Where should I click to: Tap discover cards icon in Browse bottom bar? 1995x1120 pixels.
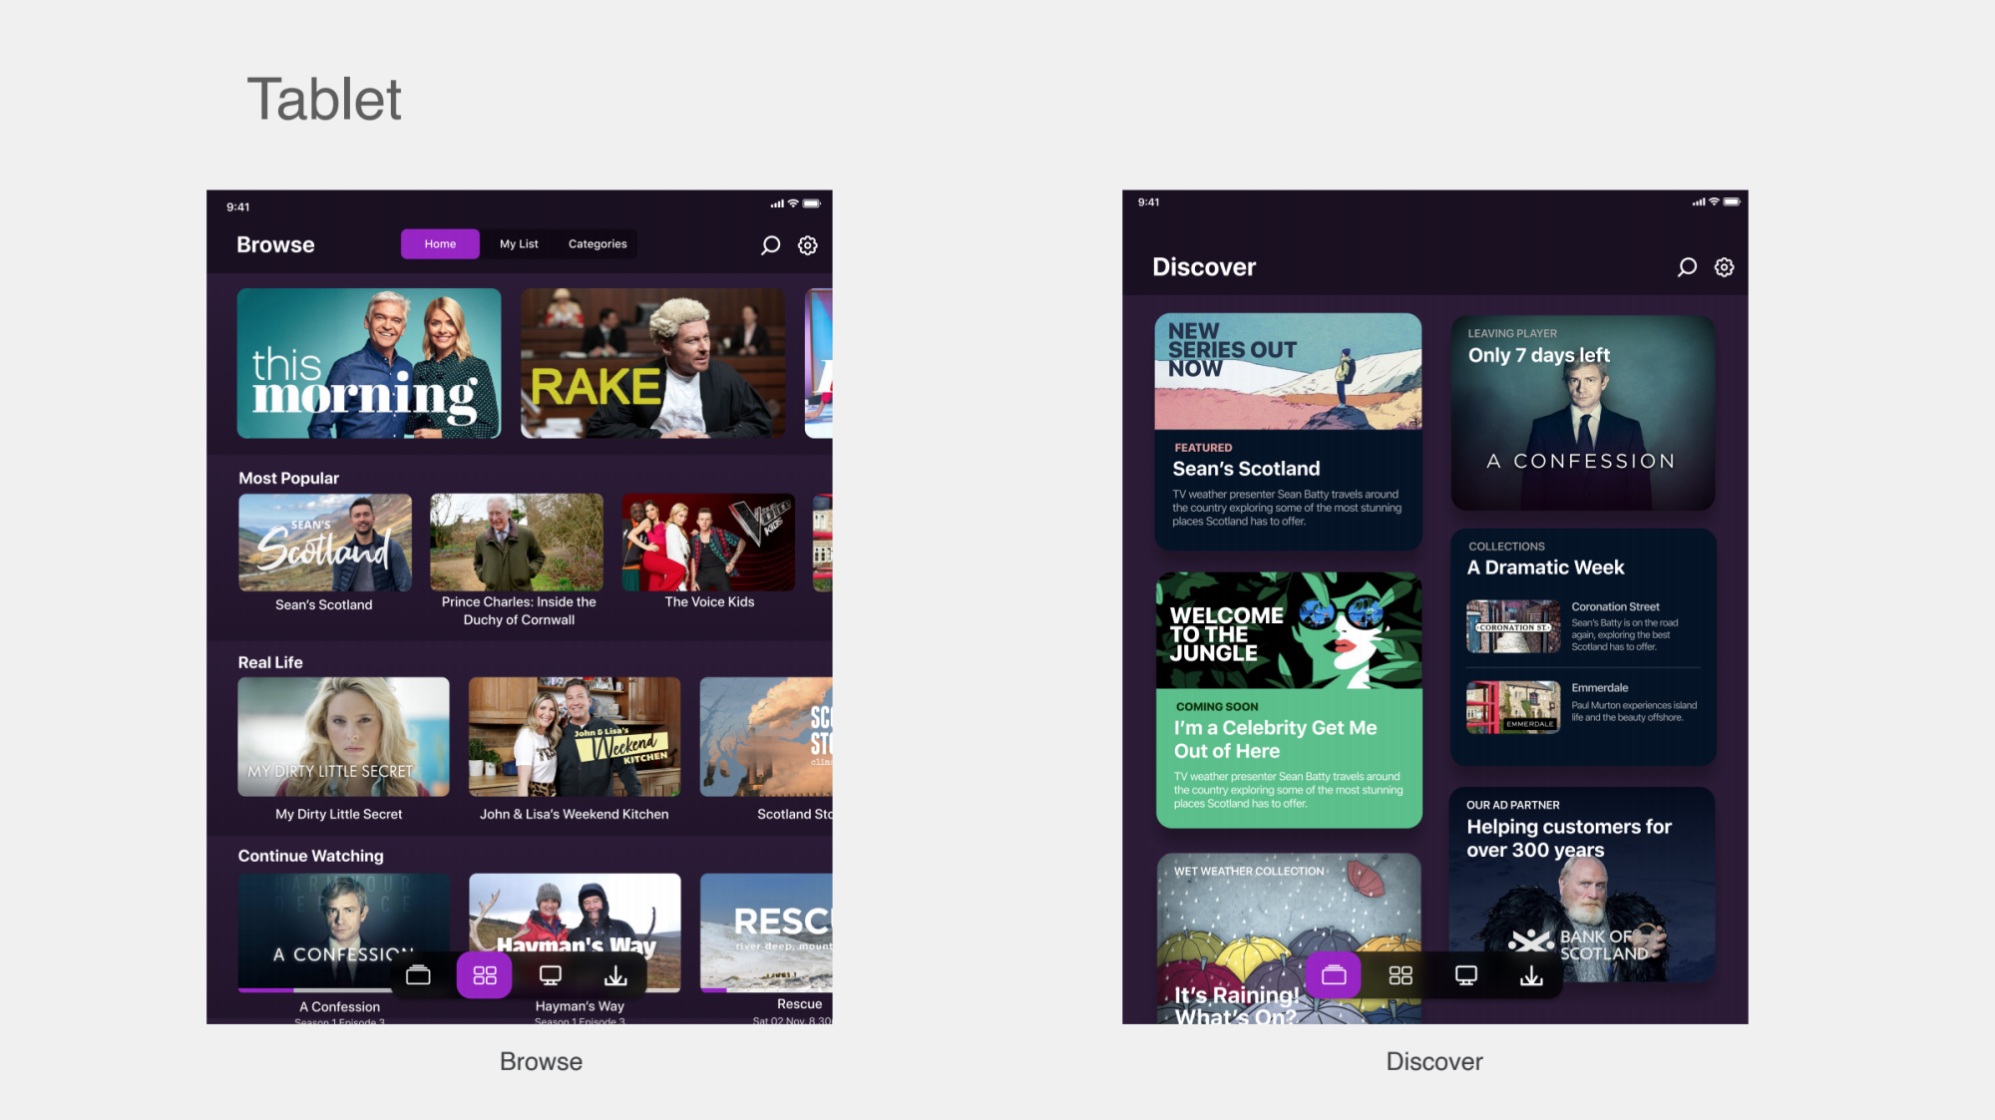pos(419,975)
